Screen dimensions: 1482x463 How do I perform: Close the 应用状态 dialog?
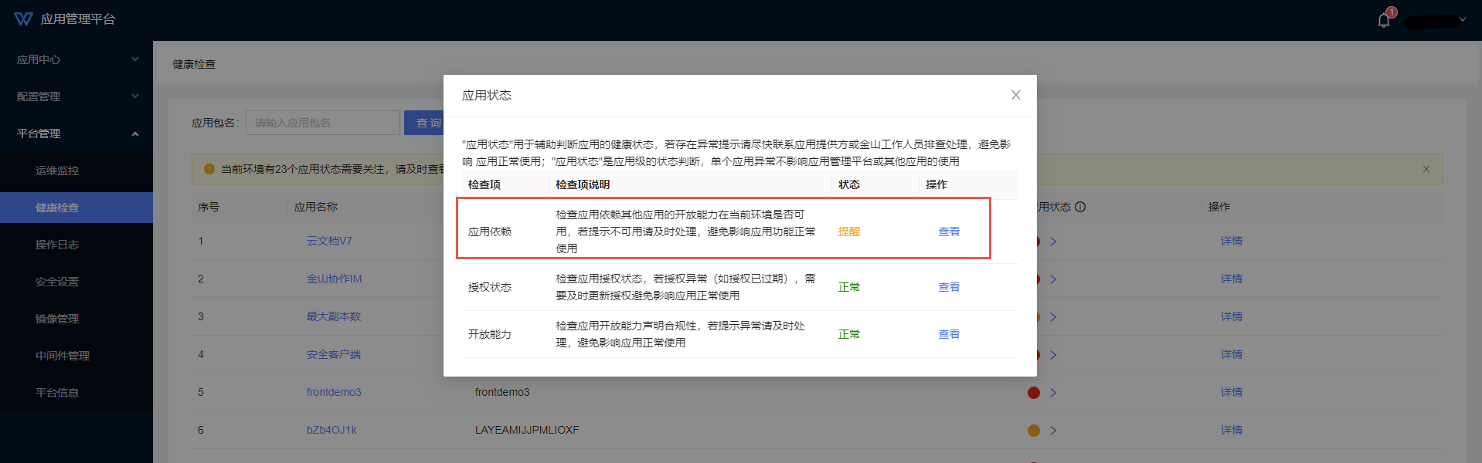tap(1015, 95)
